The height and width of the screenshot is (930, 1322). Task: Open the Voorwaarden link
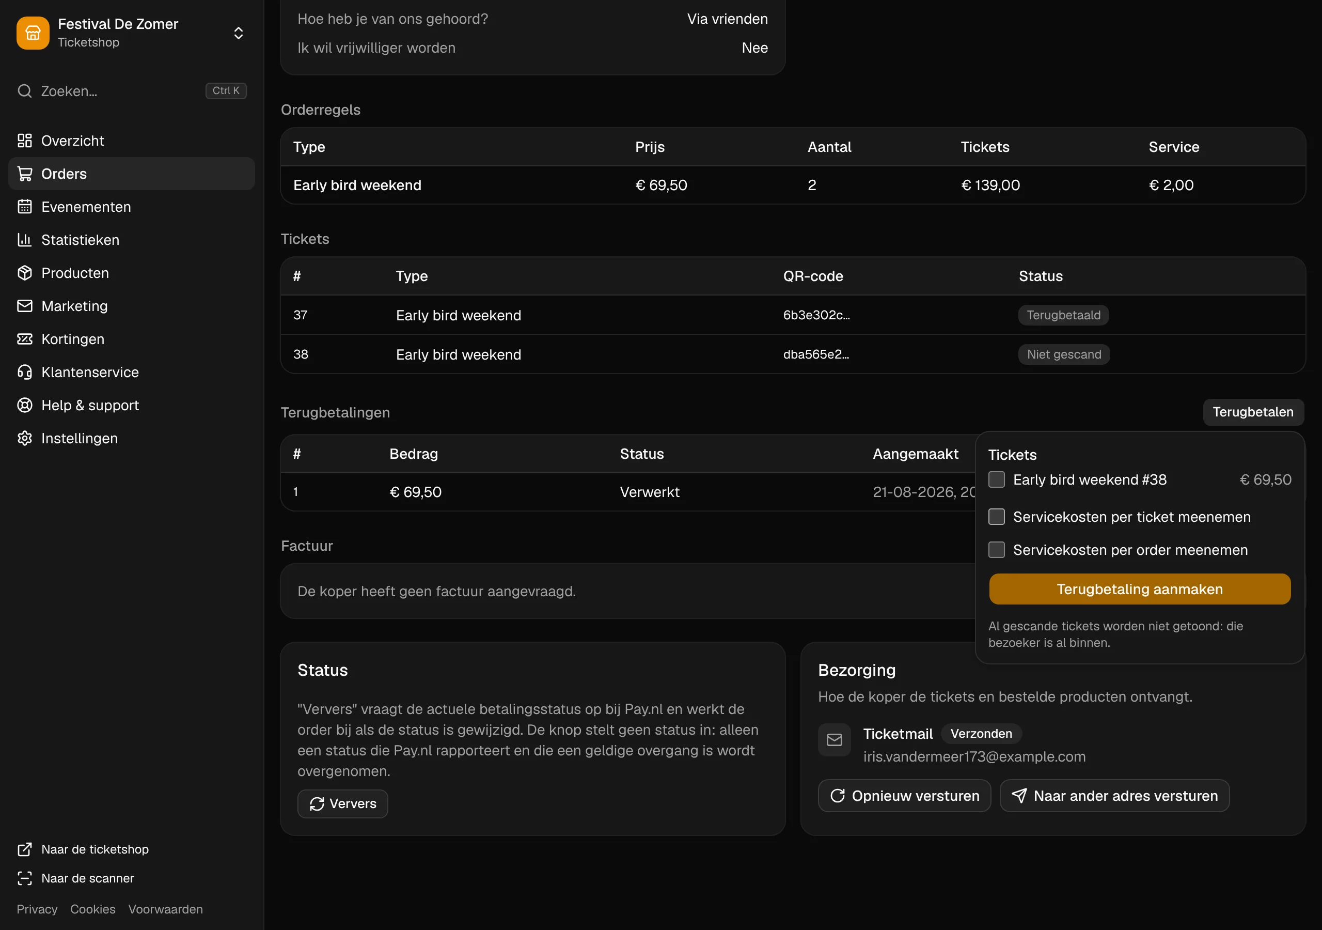tap(165, 909)
